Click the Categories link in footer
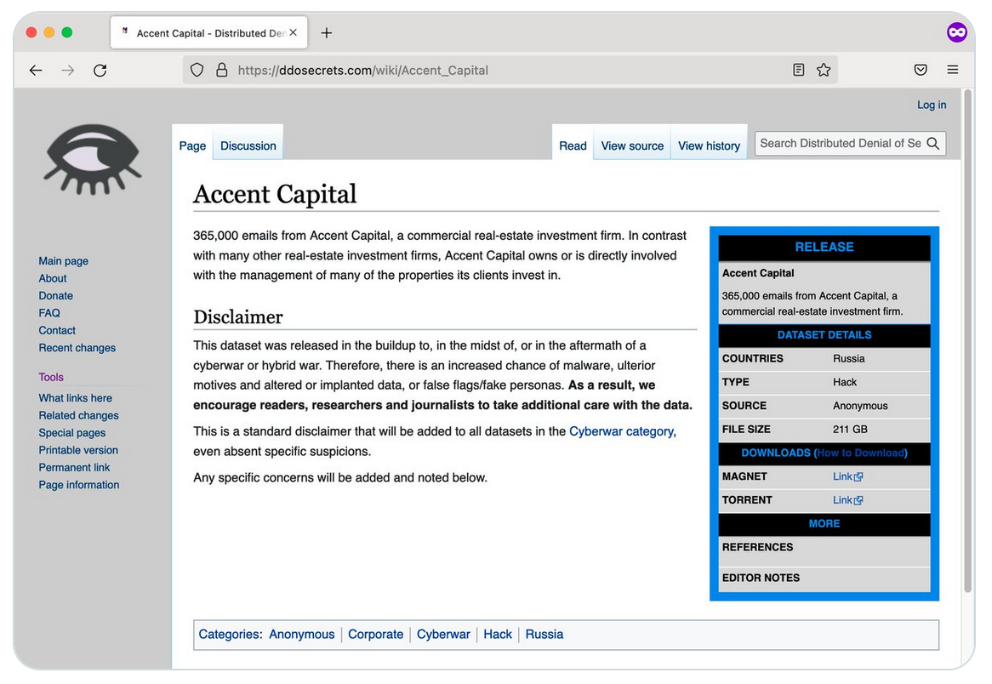 pos(229,635)
